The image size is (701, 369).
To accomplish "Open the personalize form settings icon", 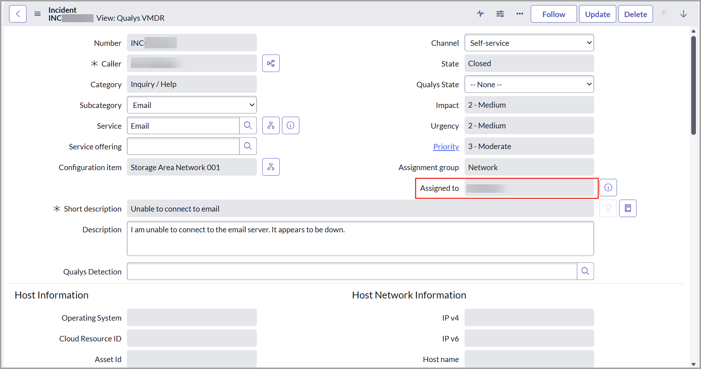I will pos(500,14).
